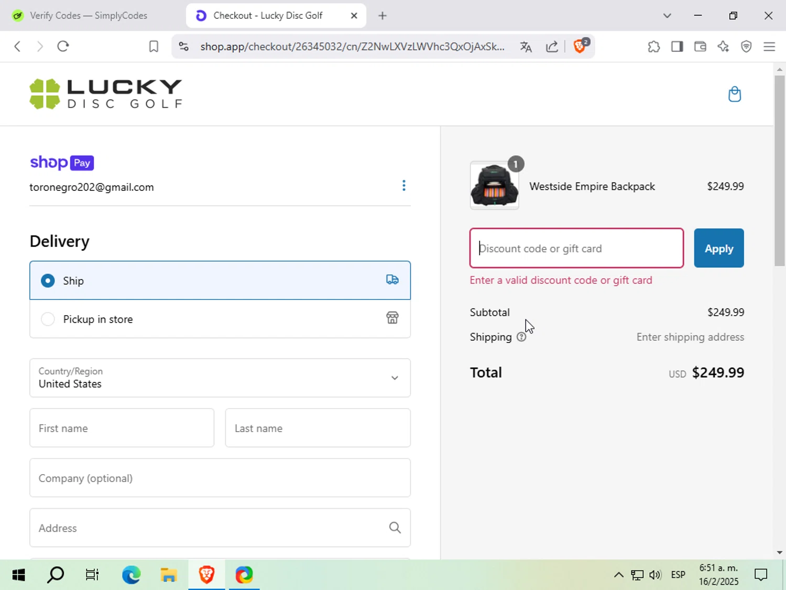This screenshot has height=590, width=786.
Task: Open the shopping bag cart icon
Action: 735,94
